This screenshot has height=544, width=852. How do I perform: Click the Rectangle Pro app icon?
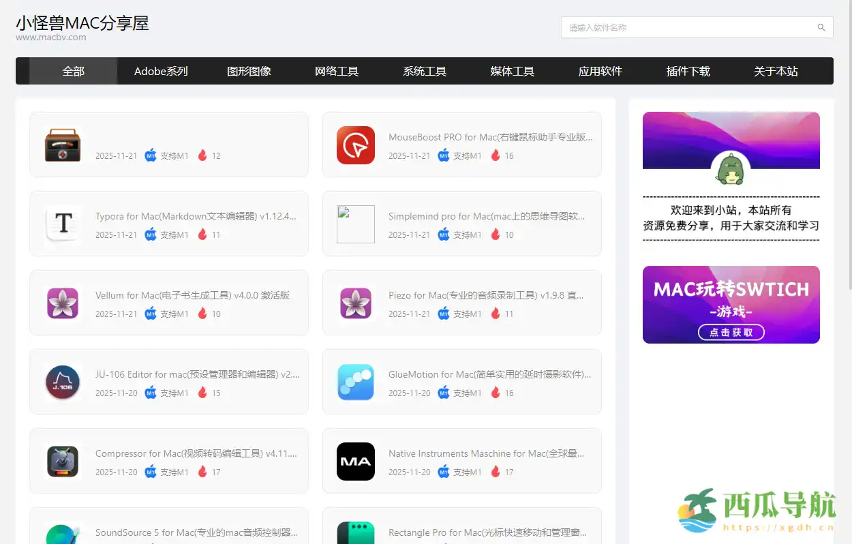(x=355, y=530)
